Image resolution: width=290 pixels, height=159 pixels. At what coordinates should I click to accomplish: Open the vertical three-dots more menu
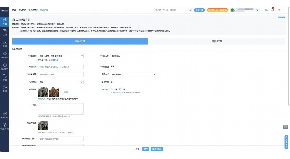click(283, 10)
